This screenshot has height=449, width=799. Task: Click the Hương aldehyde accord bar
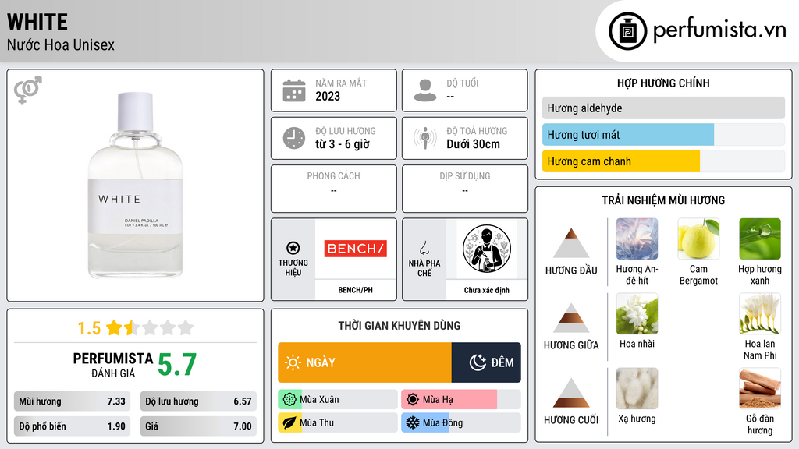pos(663,108)
